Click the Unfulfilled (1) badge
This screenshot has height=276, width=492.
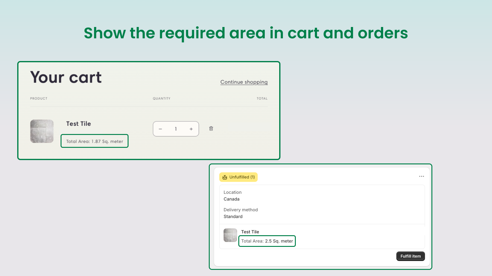coord(239,177)
